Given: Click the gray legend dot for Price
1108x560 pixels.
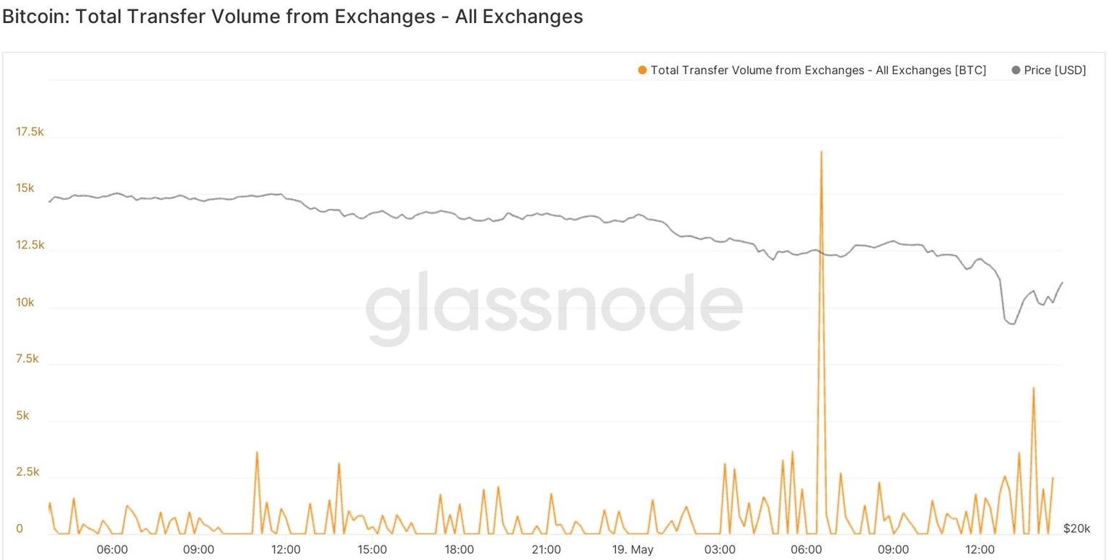Looking at the screenshot, I should (x=1016, y=71).
